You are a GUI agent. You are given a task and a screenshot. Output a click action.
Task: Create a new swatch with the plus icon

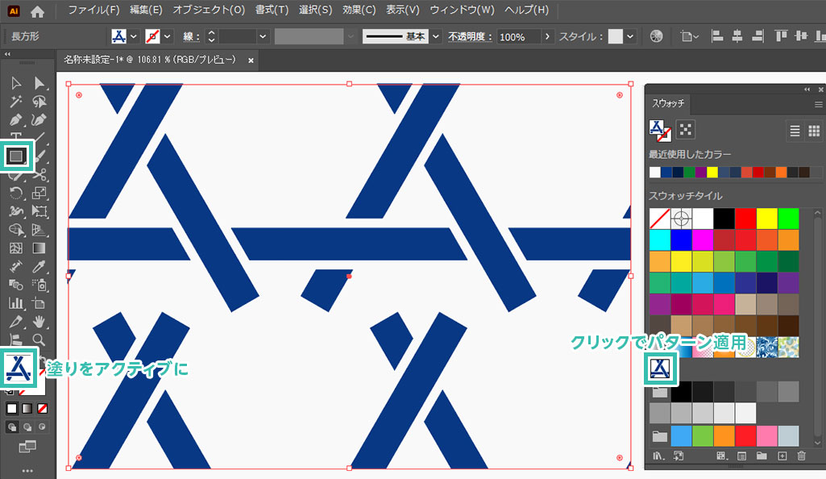point(782,456)
